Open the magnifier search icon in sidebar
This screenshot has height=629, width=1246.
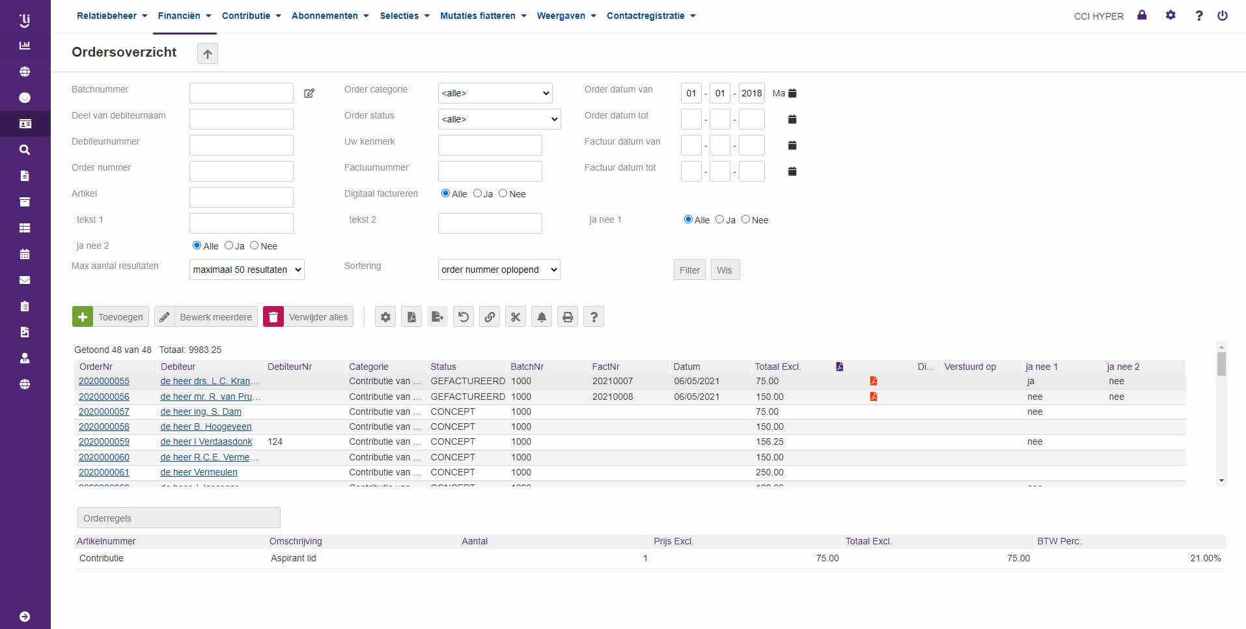(x=25, y=150)
